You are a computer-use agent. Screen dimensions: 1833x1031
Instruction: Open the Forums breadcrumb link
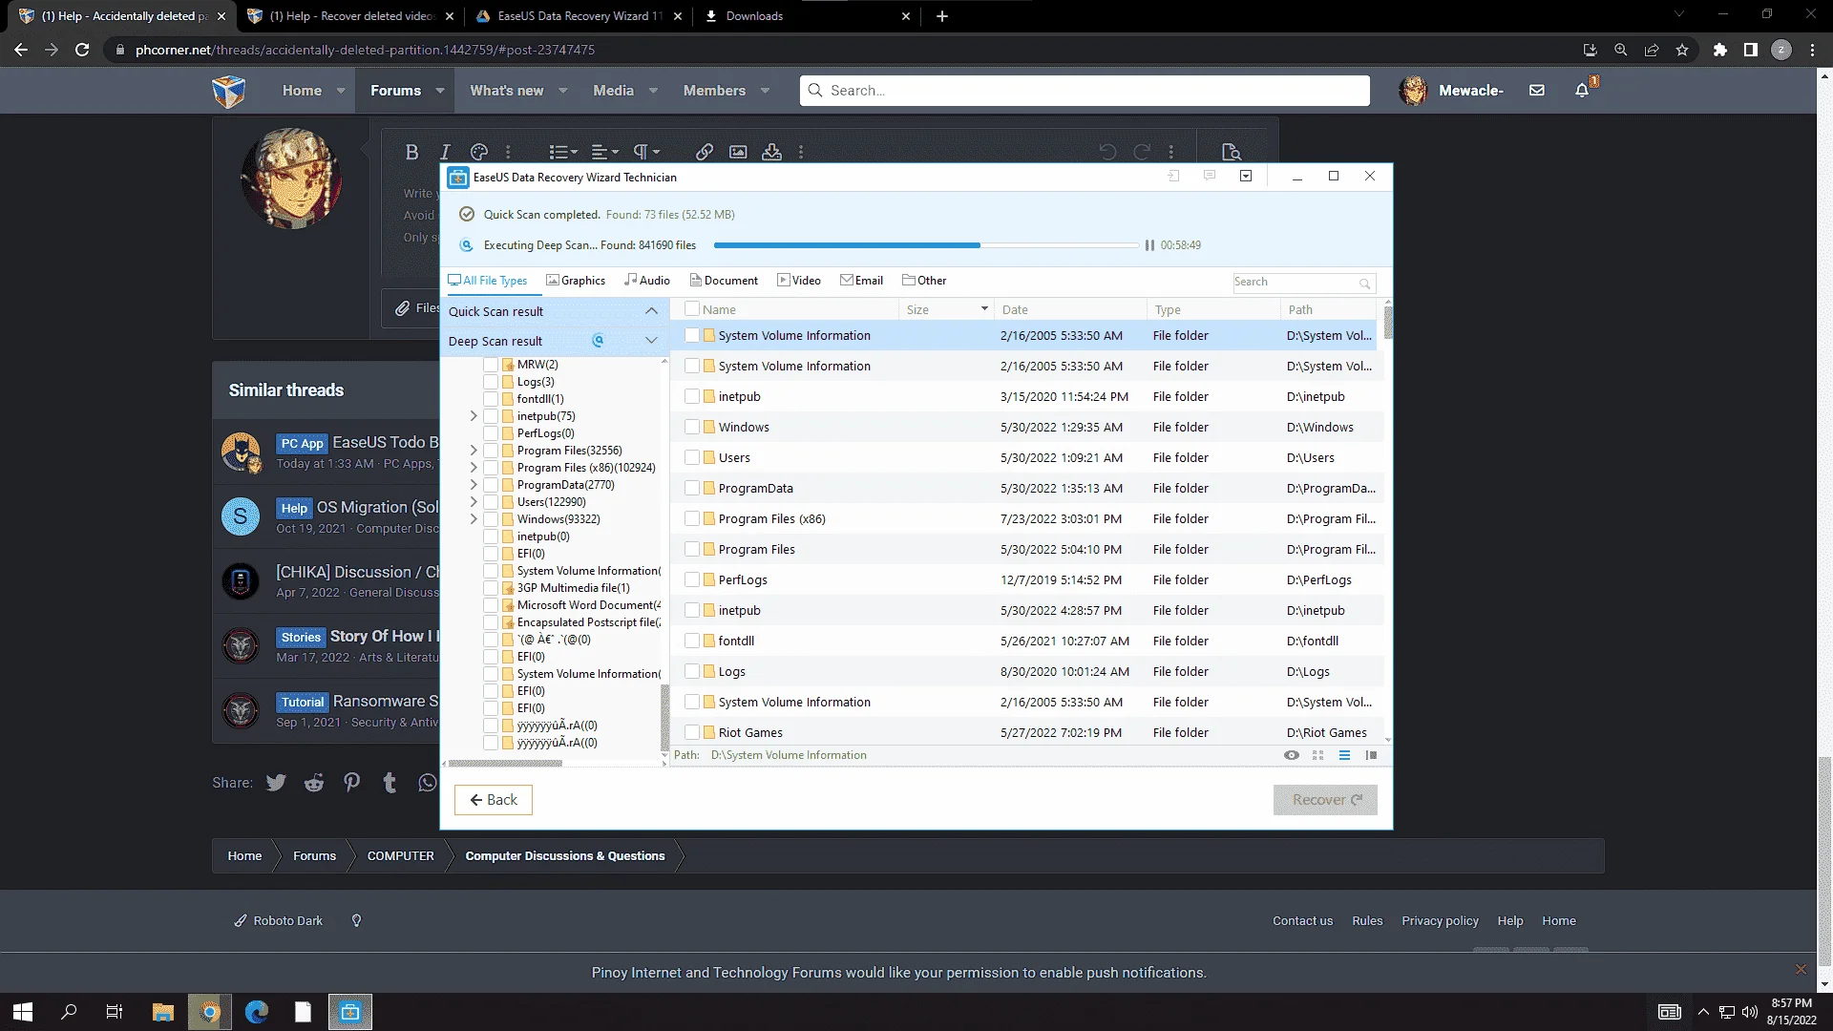314,856
